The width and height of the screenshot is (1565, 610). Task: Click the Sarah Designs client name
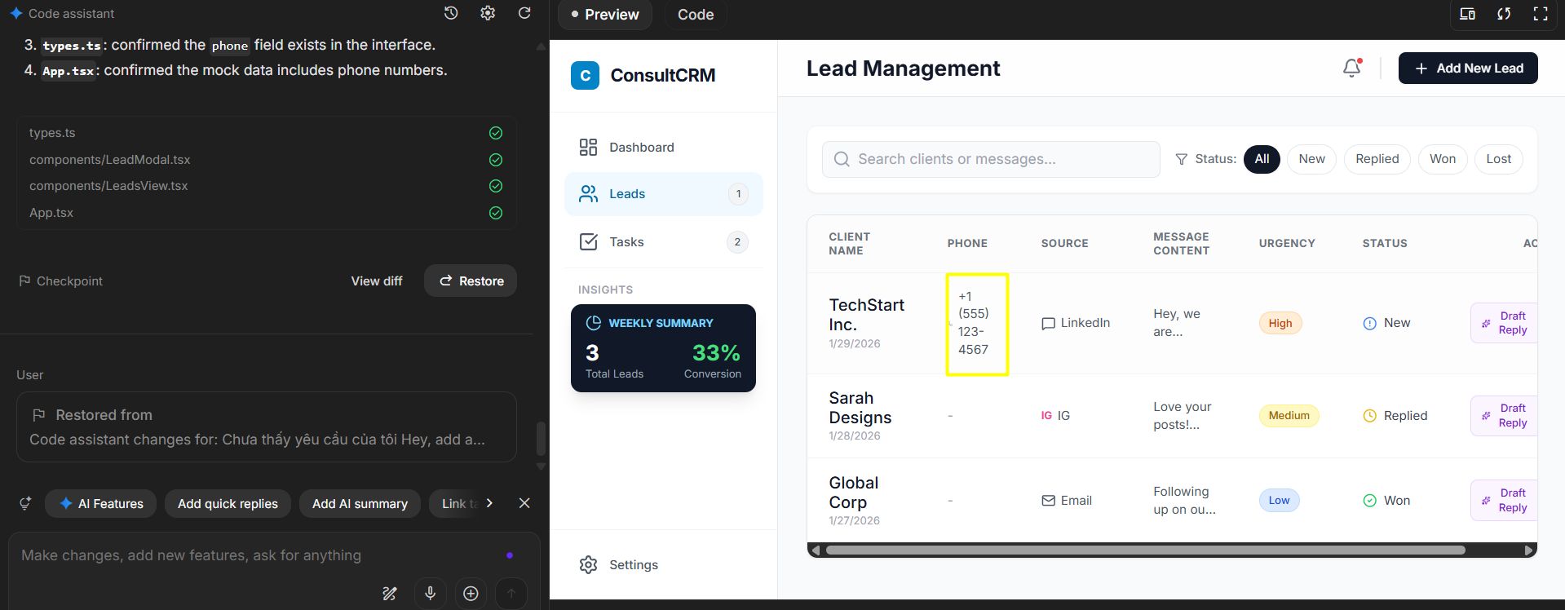[860, 408]
